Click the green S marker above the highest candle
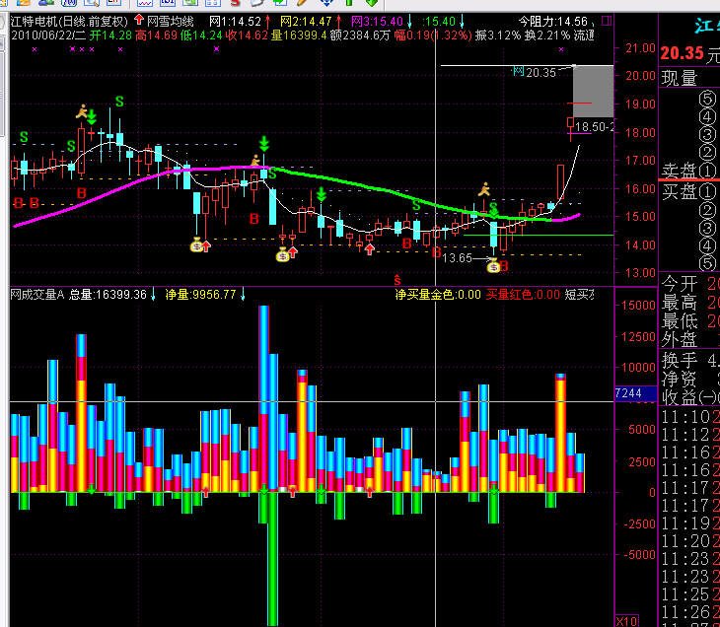The height and width of the screenshot is (627, 720). pyautogui.click(x=119, y=102)
